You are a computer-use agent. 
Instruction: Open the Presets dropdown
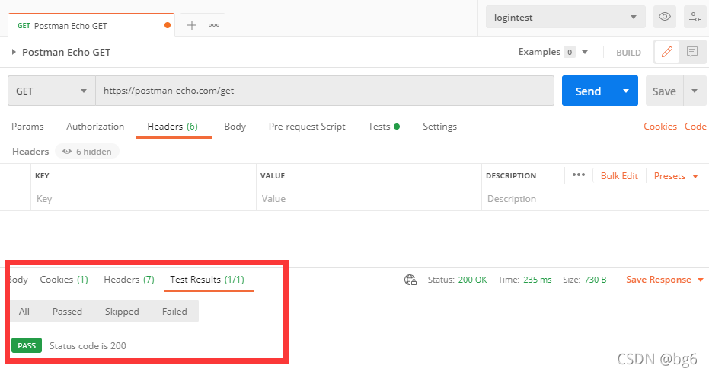pos(676,176)
